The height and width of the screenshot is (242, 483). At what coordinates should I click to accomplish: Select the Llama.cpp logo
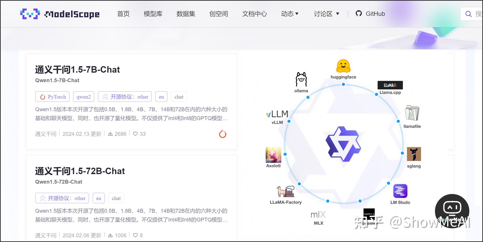[390, 85]
